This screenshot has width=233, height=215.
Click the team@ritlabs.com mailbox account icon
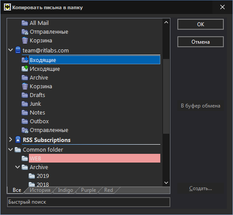pos(18,50)
